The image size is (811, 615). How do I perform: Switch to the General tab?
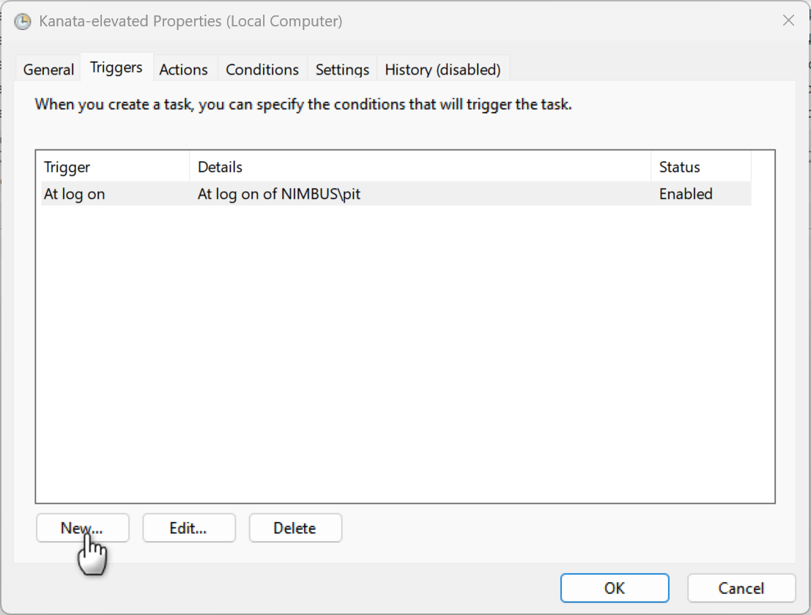tap(48, 69)
